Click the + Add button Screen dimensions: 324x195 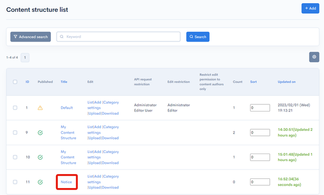pyautogui.click(x=310, y=9)
